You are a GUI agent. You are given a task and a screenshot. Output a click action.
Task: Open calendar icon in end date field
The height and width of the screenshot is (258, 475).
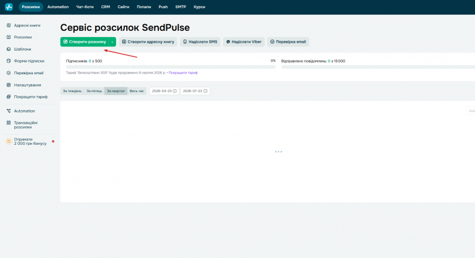click(205, 91)
